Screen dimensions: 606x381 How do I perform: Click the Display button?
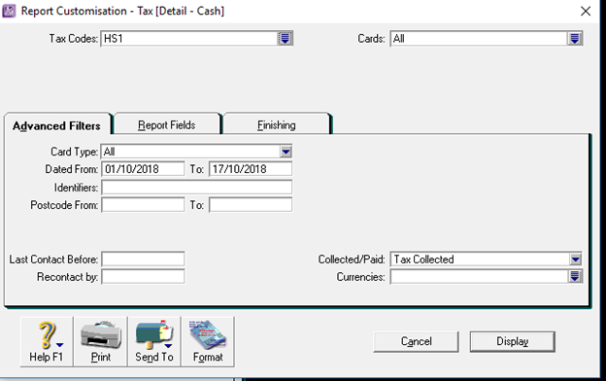pos(513,341)
